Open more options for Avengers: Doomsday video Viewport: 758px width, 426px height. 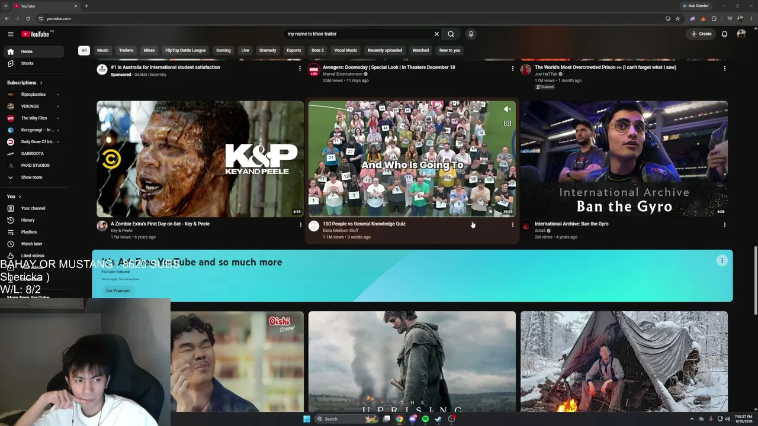[x=512, y=69]
